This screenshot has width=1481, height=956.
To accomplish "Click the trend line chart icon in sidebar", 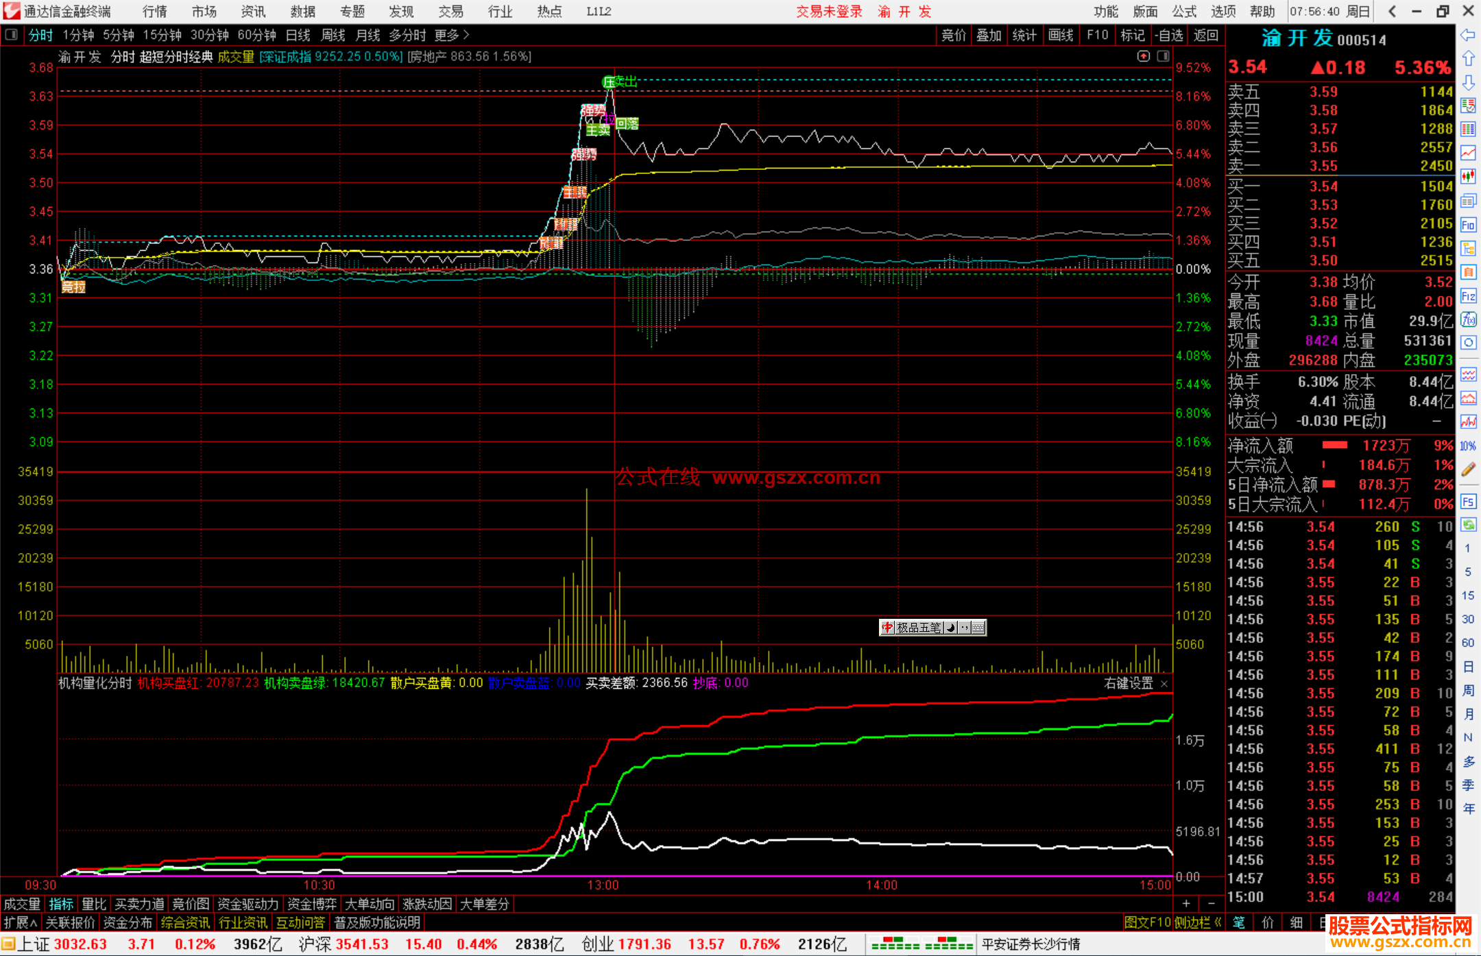I will [1468, 153].
